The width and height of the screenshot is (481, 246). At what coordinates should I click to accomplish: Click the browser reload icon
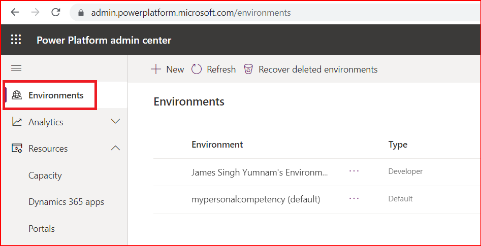point(56,12)
